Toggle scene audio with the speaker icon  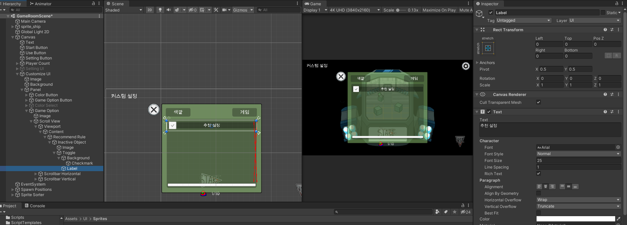tap(169, 10)
